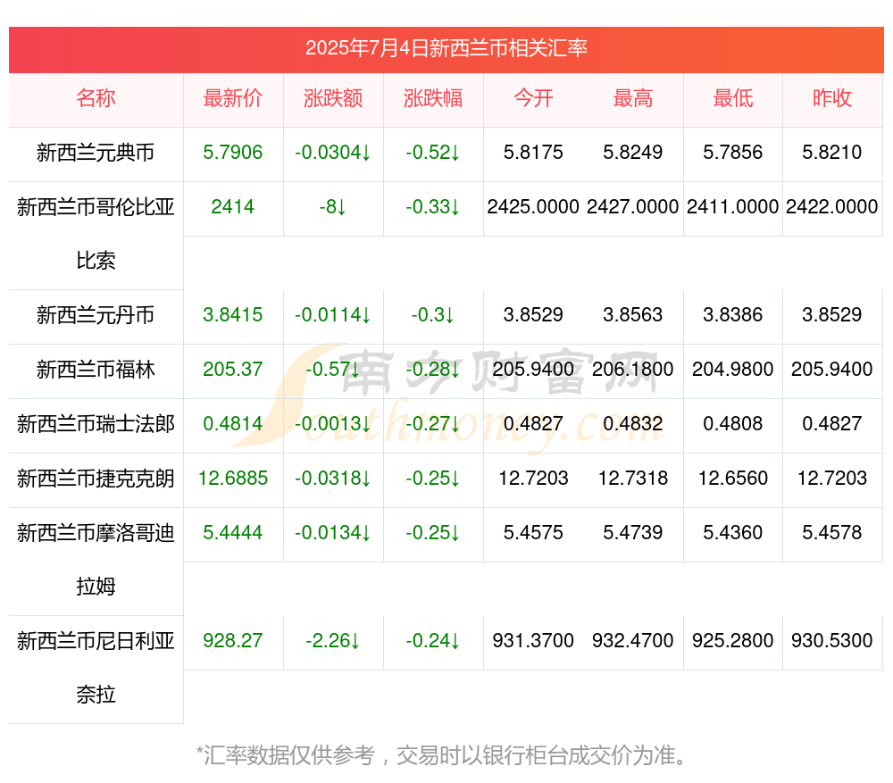893x783 pixels.
Task: Click the latest price 2414
Action: [x=233, y=206]
